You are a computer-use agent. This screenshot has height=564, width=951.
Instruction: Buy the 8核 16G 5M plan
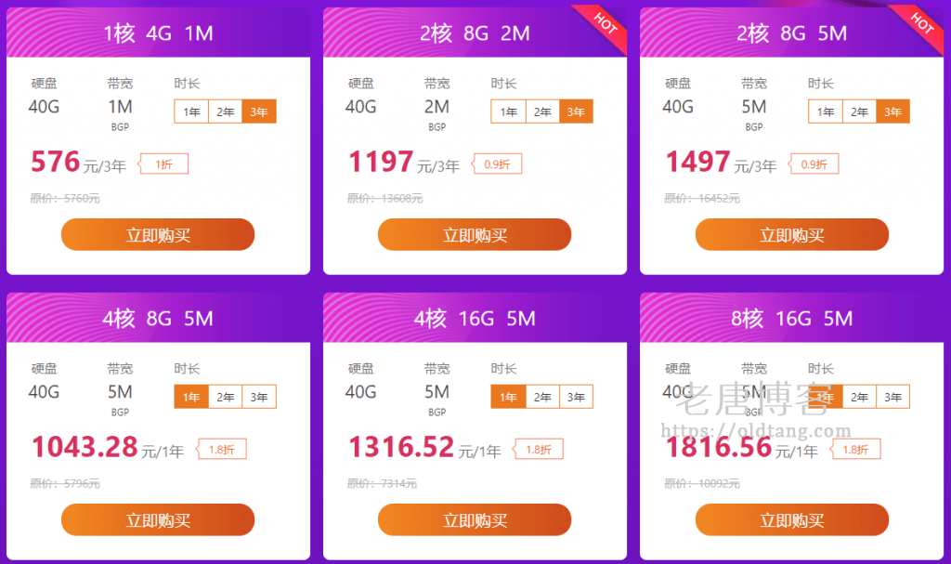click(791, 519)
